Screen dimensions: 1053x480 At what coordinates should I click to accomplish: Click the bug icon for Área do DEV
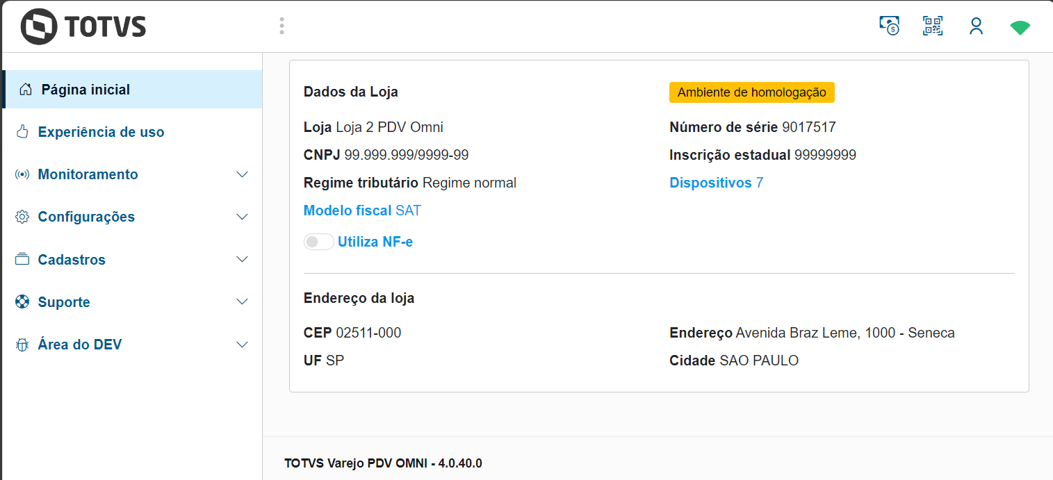pyautogui.click(x=22, y=345)
